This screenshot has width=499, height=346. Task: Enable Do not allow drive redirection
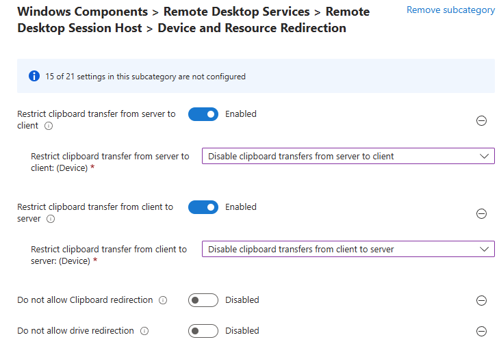pos(203,331)
